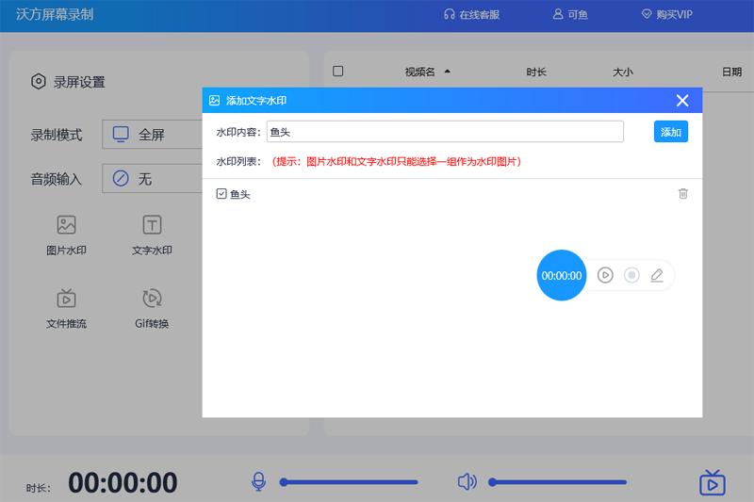Viewport: 754px width, 502px height.
Task: Open 在线客服 online support
Action: click(471, 15)
